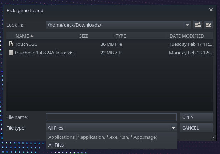
Task: Click the File type combo box showing All Files
Action: tap(108, 128)
